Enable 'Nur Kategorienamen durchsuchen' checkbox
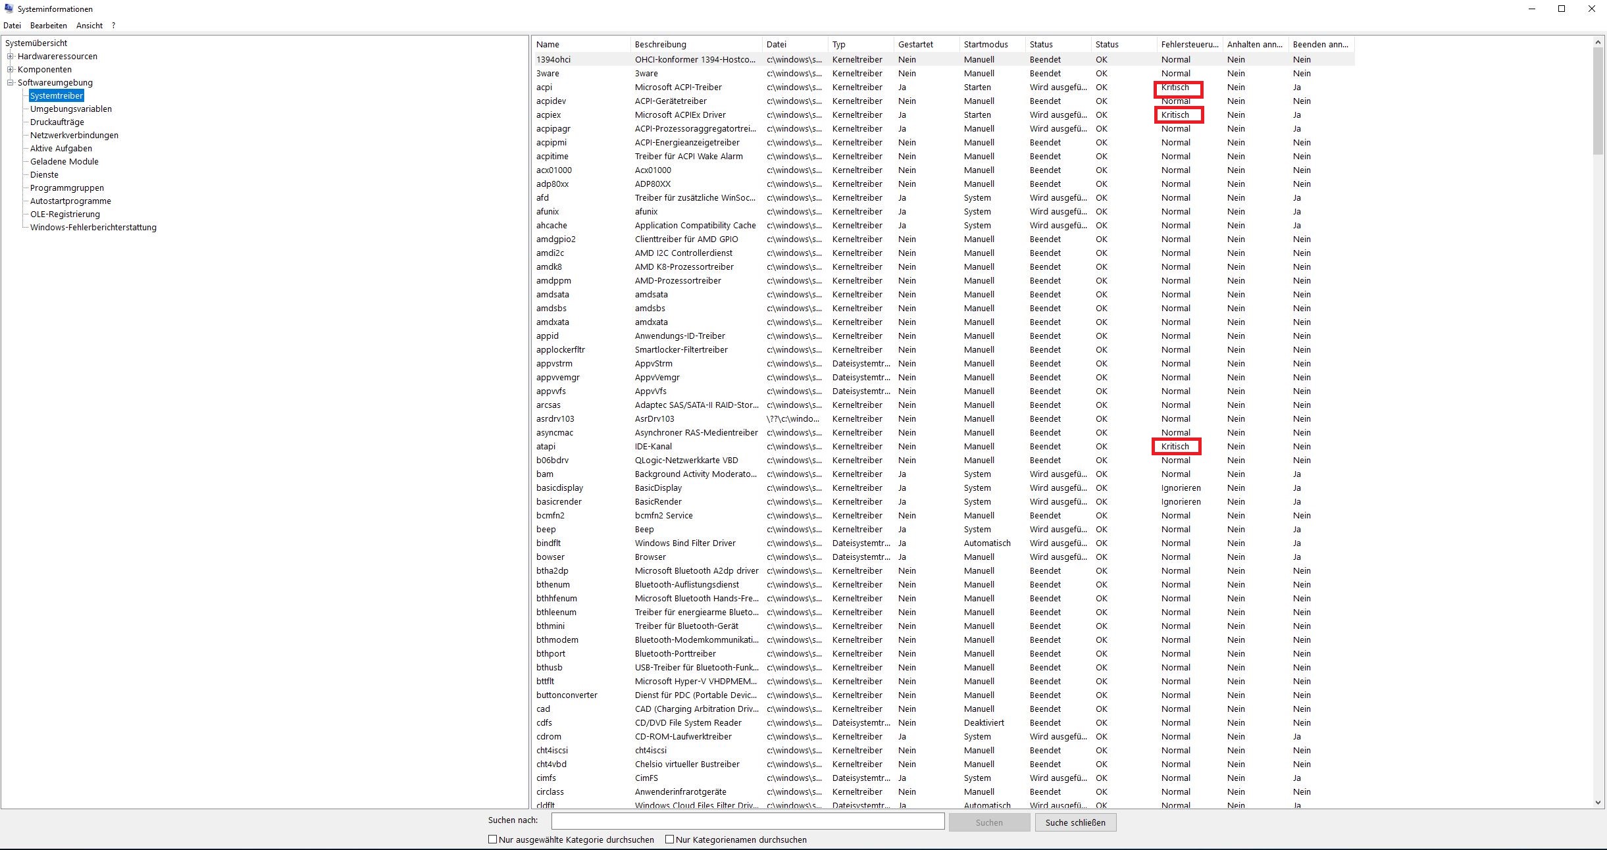Screen dimensions: 1607x850 [x=669, y=839]
